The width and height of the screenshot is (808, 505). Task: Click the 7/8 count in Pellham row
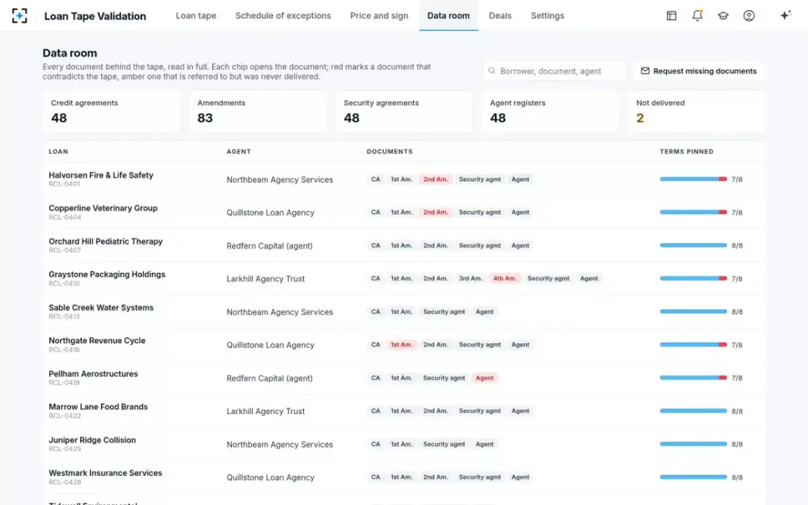tap(737, 378)
